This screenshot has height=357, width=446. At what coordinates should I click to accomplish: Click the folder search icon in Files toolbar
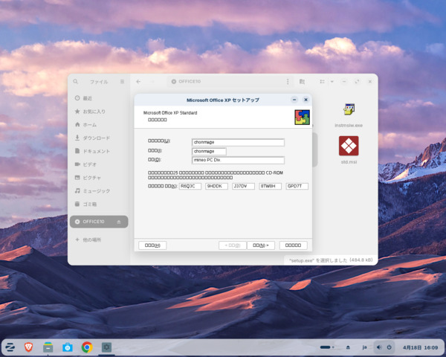(302, 82)
